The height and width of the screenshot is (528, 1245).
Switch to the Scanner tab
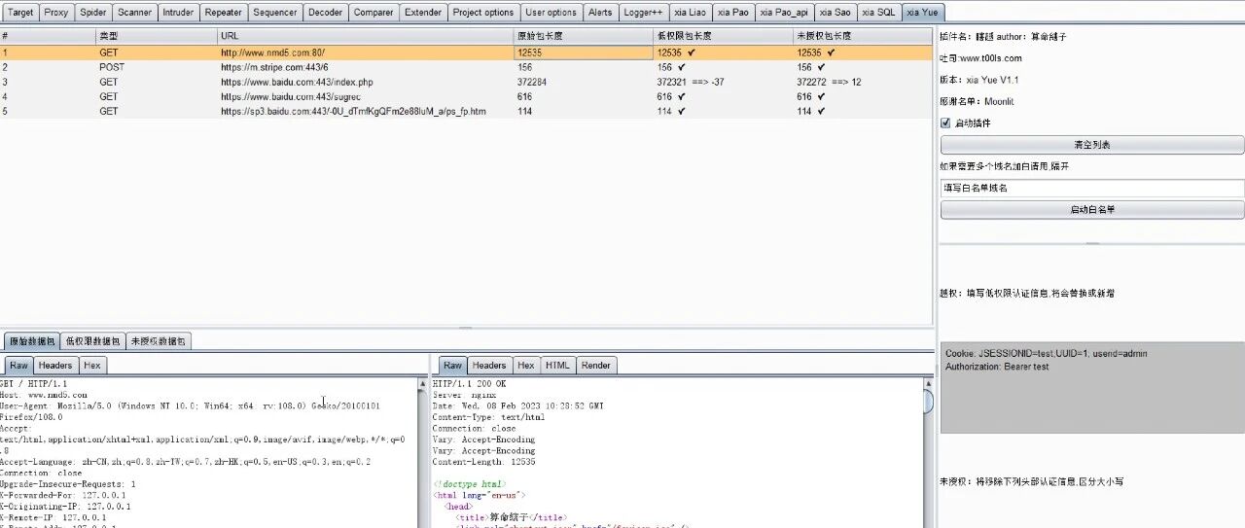point(135,13)
